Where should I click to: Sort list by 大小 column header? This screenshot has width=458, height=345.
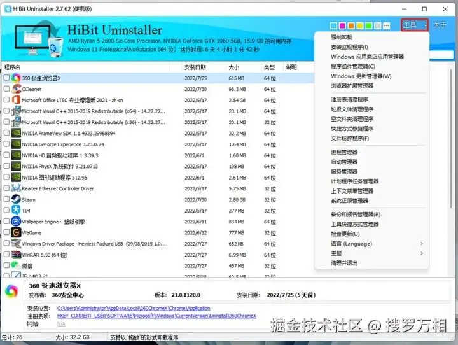[233, 67]
